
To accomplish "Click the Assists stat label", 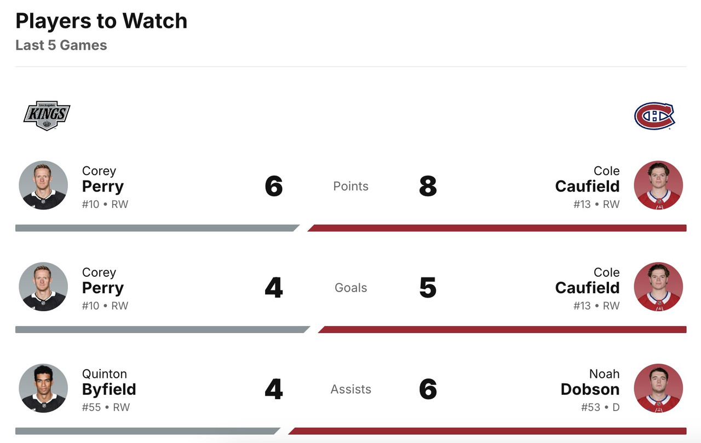I will [x=350, y=389].
